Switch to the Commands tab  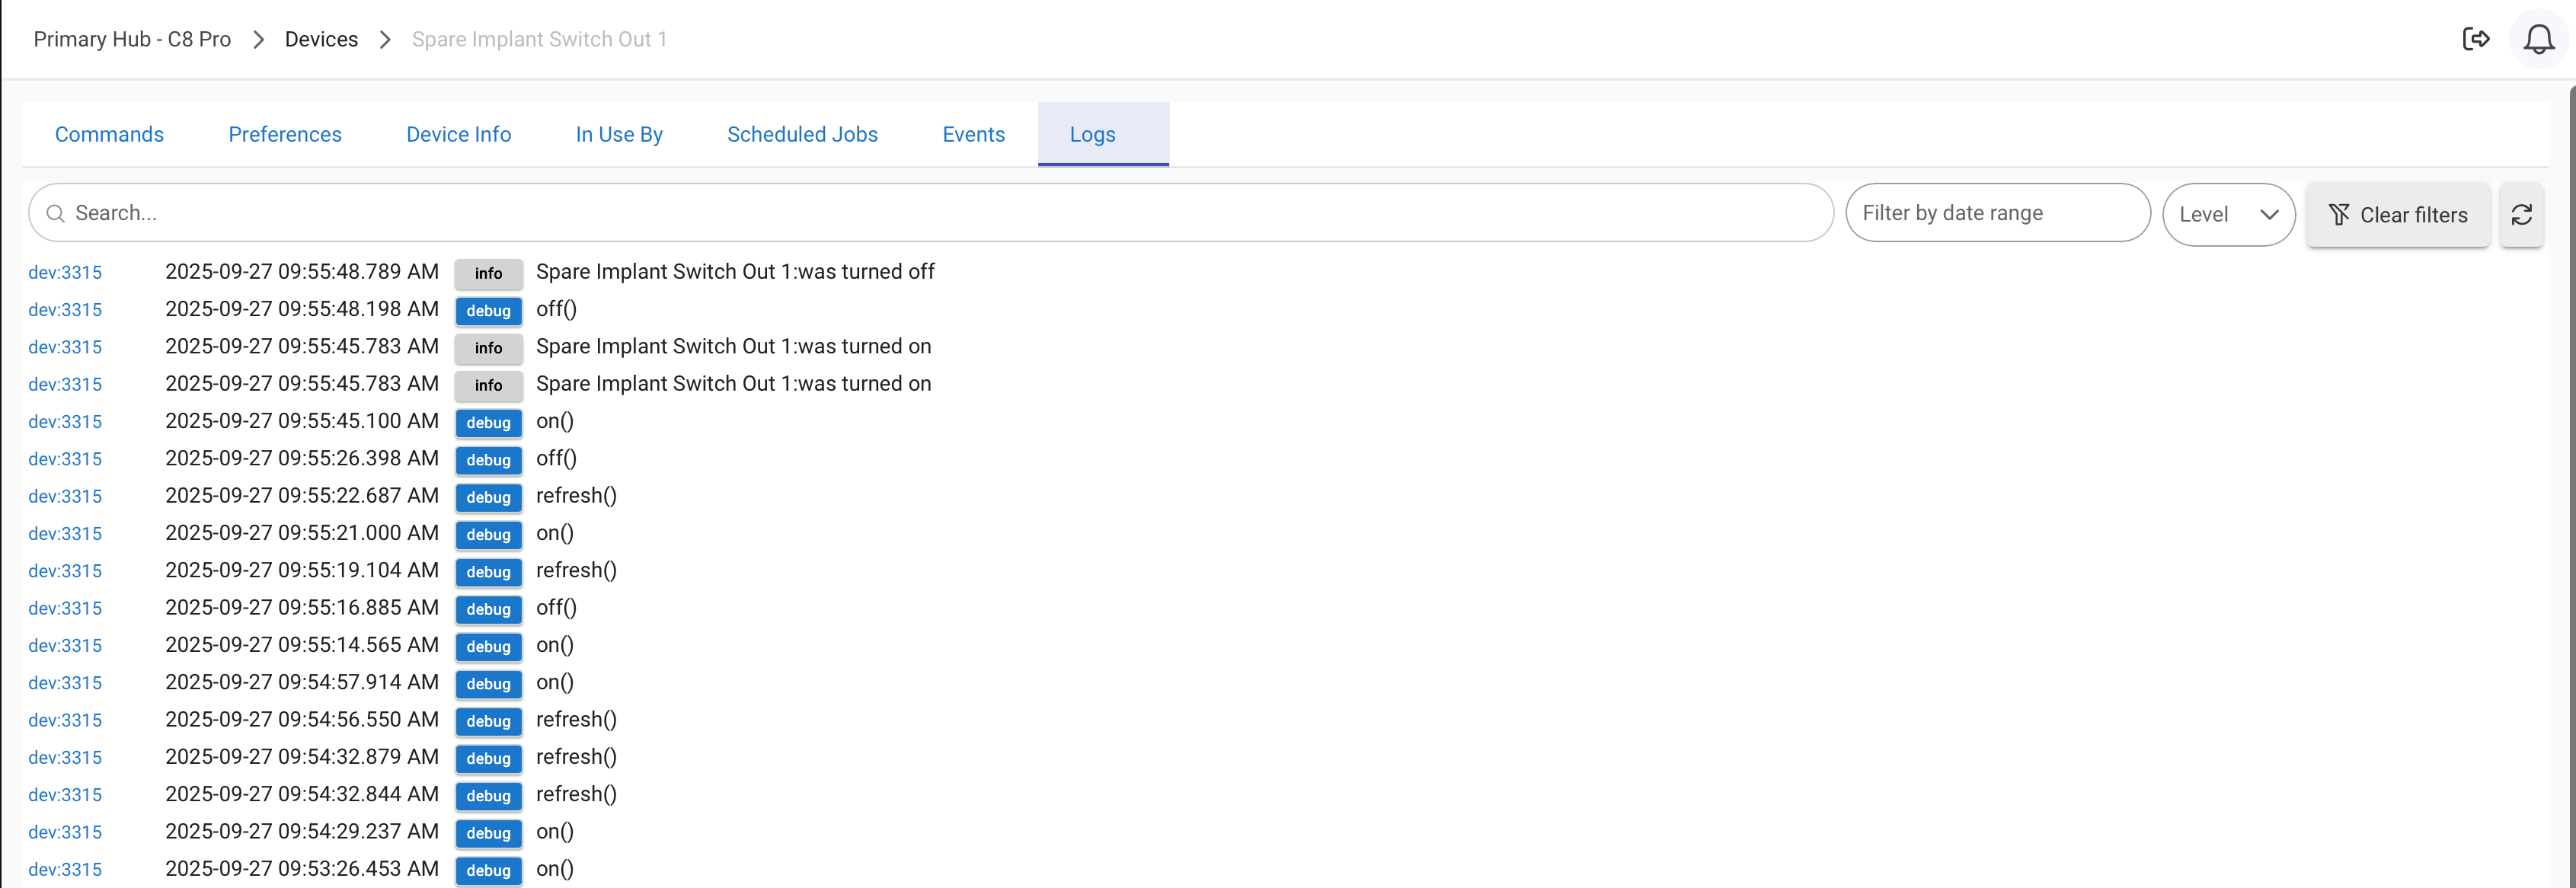click(x=109, y=134)
